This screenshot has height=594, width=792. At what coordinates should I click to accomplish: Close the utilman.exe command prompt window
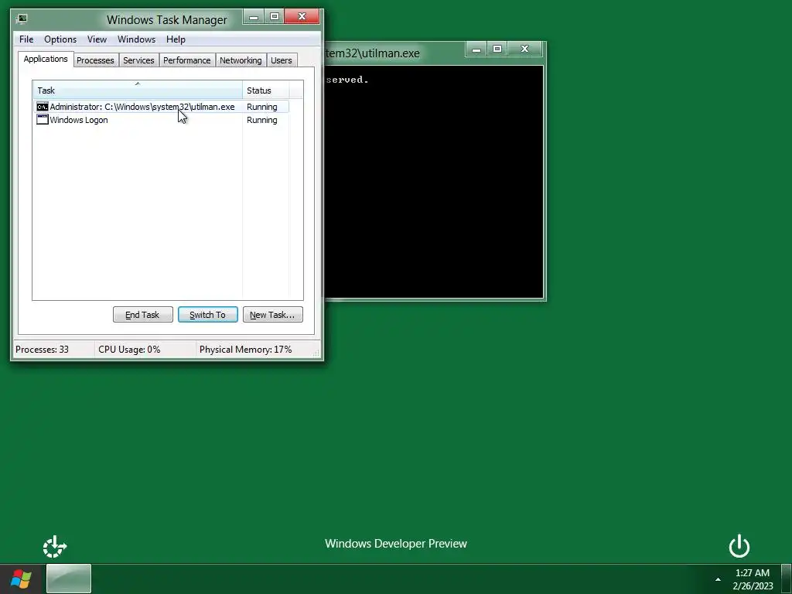(525, 49)
